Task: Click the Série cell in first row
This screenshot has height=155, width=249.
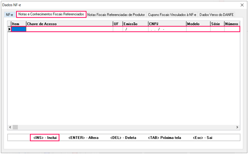Action: 217,29
